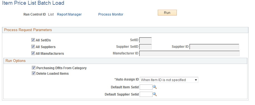Open the Auto Assign ID dropdown
255x105 pixels.
[x=169, y=80]
